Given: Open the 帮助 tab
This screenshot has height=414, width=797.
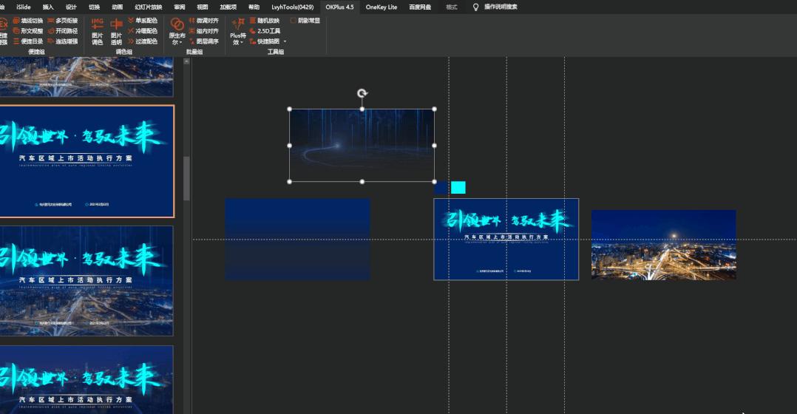Looking at the screenshot, I should (x=254, y=7).
